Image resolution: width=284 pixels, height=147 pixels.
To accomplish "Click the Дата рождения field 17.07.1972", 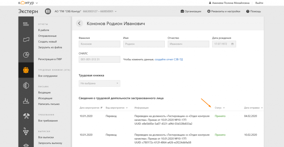I will click(x=224, y=44).
